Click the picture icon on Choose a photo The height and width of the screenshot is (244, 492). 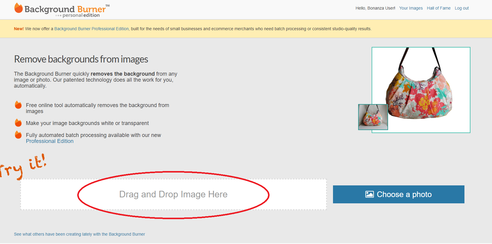370,194
